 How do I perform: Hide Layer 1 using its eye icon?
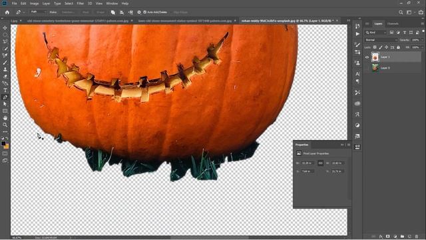coord(367,57)
